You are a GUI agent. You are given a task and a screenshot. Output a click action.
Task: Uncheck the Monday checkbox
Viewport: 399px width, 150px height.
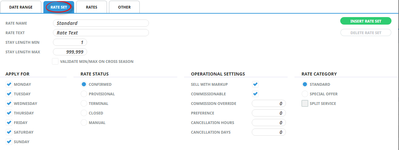(9, 84)
